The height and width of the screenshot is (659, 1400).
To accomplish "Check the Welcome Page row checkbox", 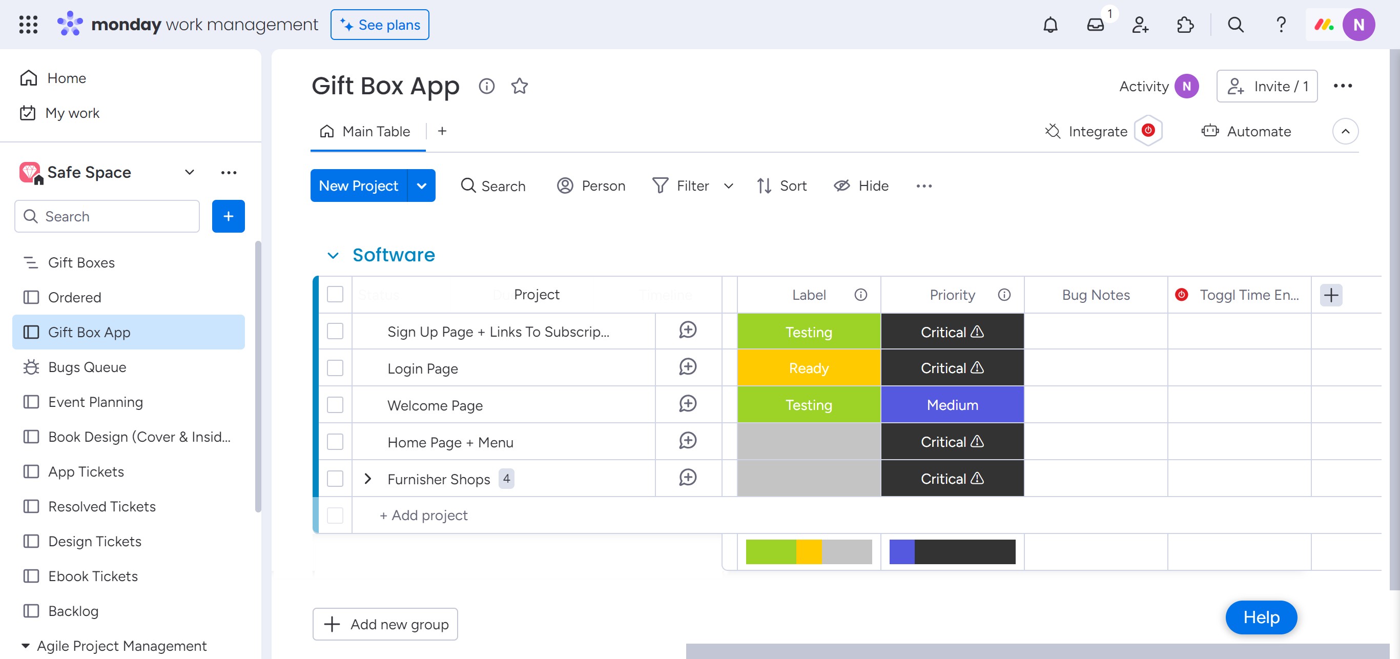I will [x=335, y=405].
